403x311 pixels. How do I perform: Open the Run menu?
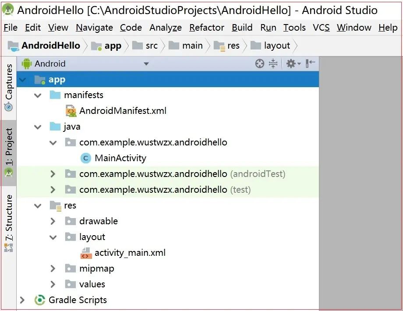click(x=268, y=28)
